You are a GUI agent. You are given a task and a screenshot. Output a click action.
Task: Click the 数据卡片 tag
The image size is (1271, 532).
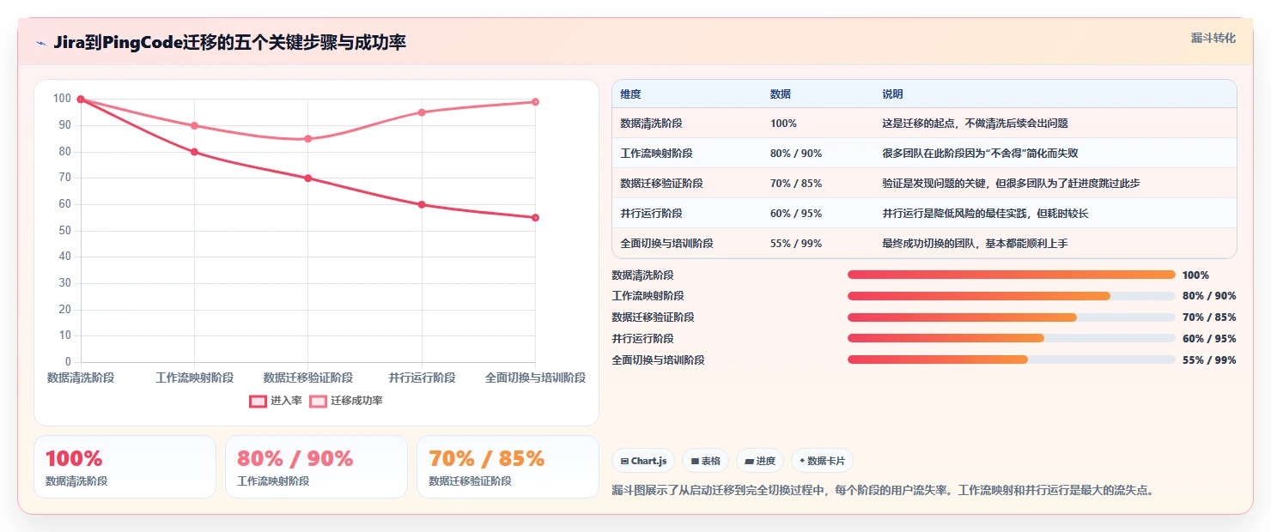pyautogui.click(x=822, y=461)
